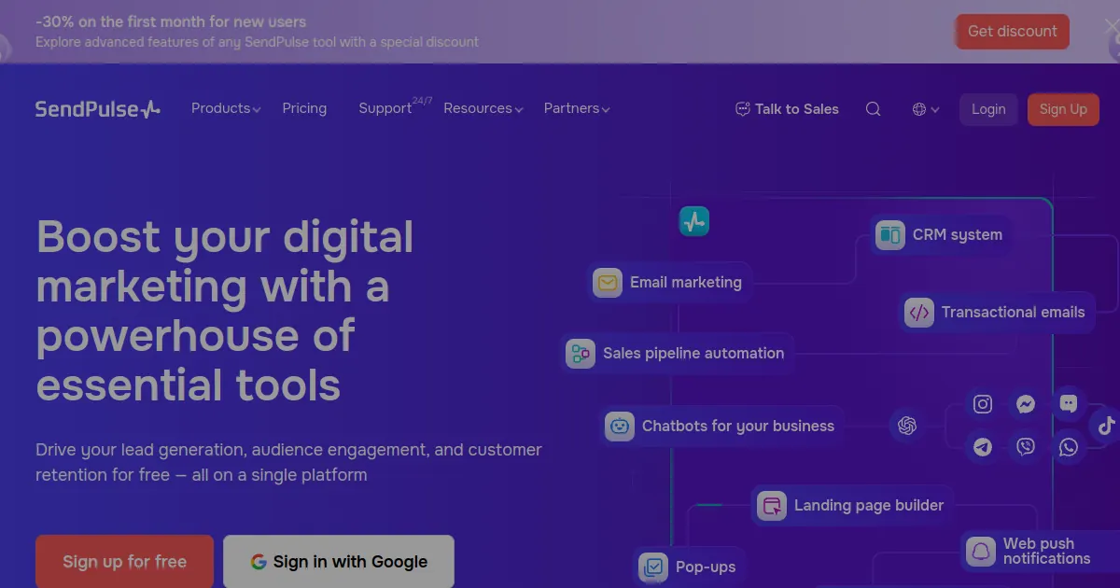Click the Chatbots robot icon
Screen dimensions: 1120x588
click(619, 427)
